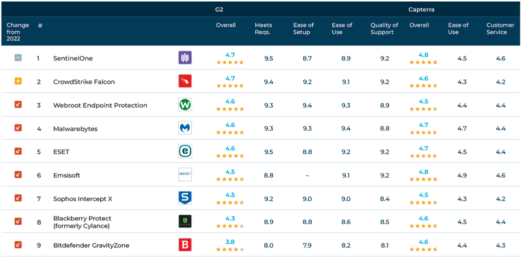Click the Bitdefender red B logo
Viewport: 522px width, 259px height.
(x=185, y=245)
